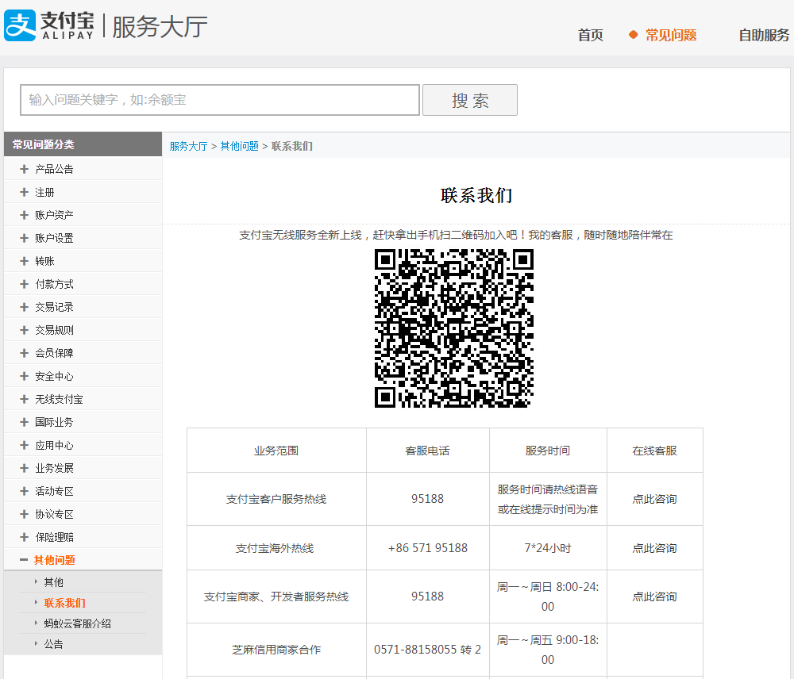
Task: Select the 保险理赔 category label
Action: point(54,537)
